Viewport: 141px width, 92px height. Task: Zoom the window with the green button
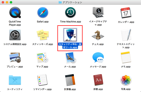point(11,2)
